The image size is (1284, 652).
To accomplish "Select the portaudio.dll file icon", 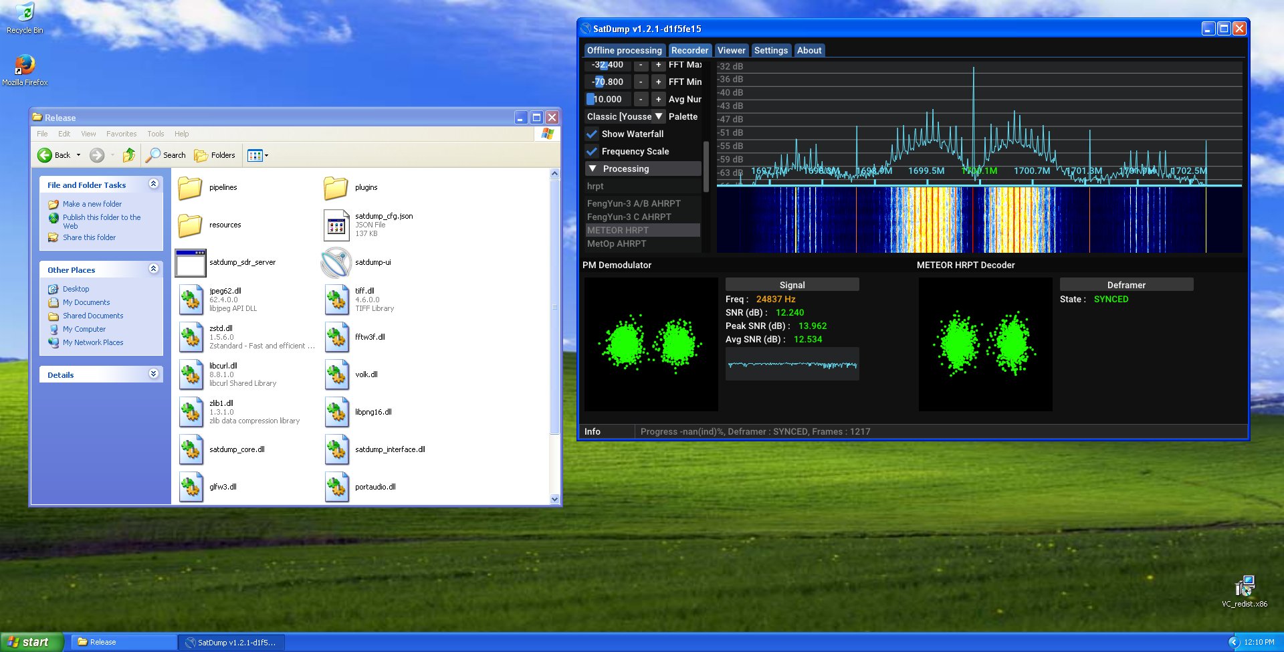I will [336, 487].
